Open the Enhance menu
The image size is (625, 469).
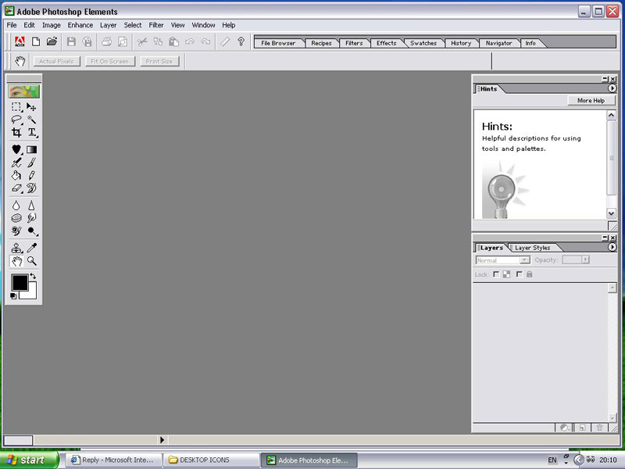pyautogui.click(x=80, y=25)
